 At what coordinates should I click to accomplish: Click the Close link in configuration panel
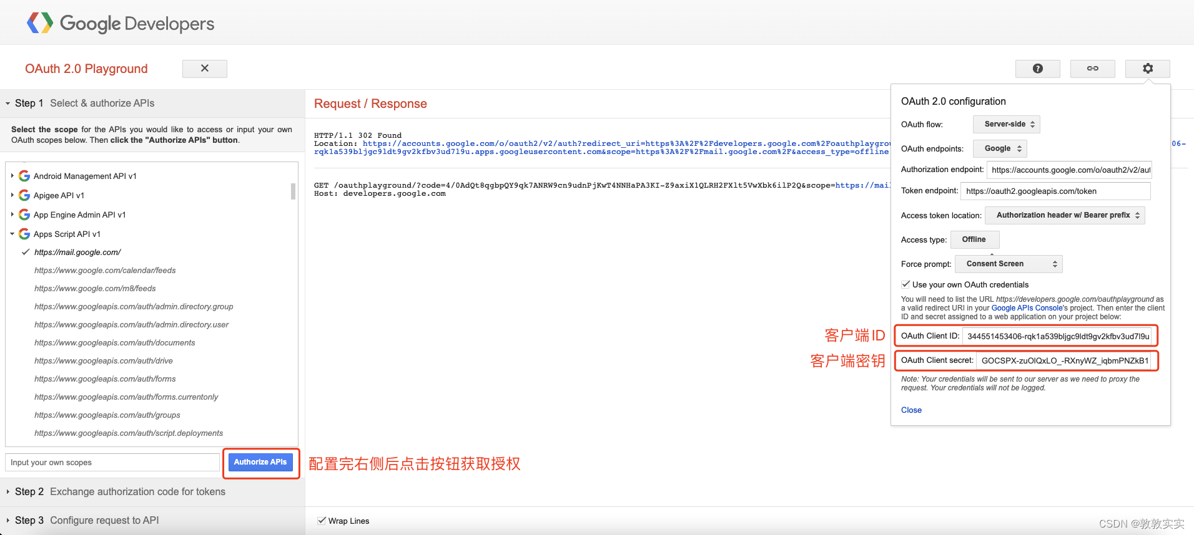(x=911, y=410)
